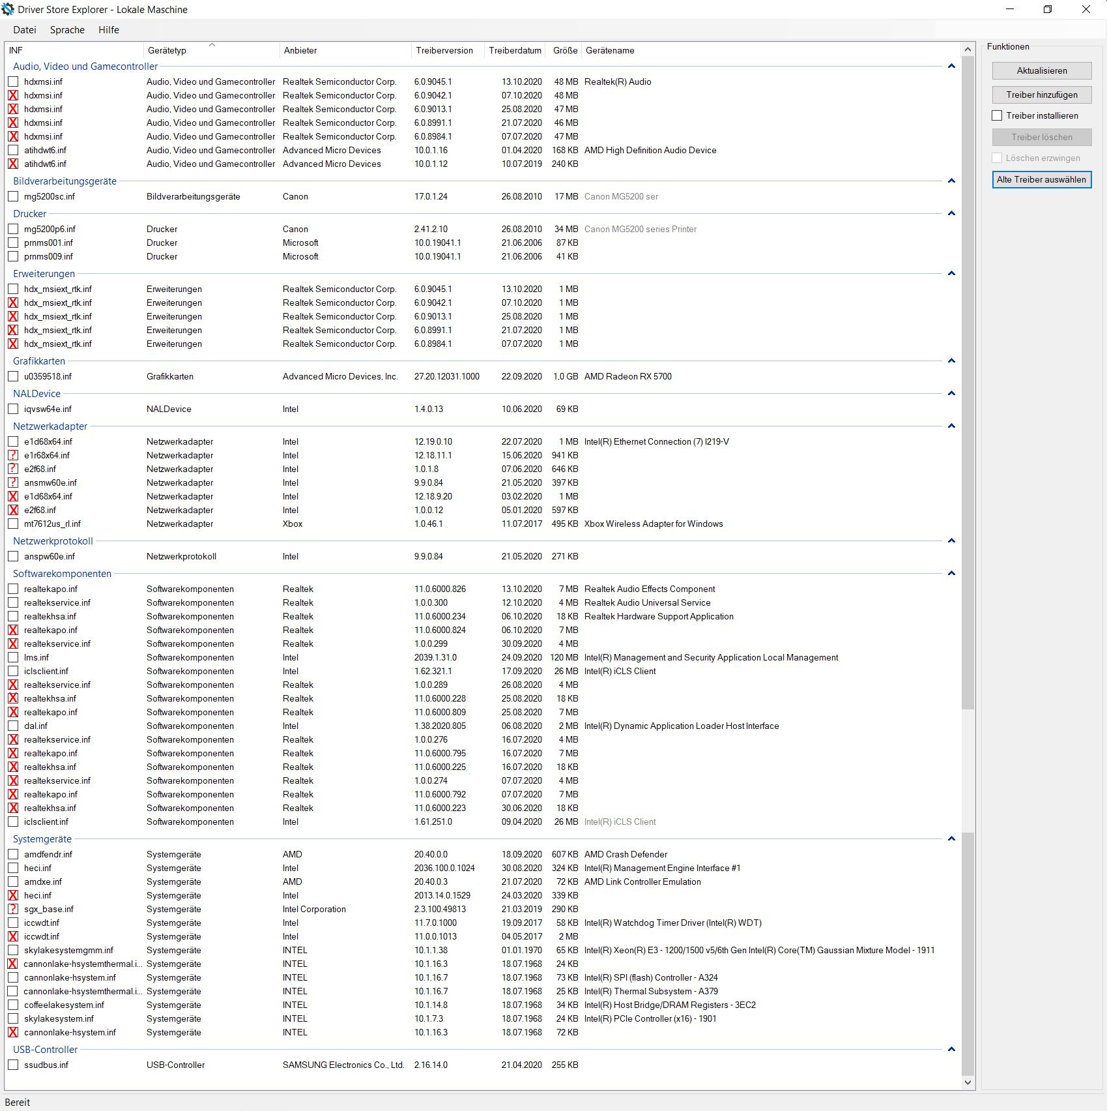This screenshot has width=1107, height=1111.
Task: Toggle the Treiber installieren checkbox
Action: pyautogui.click(x=997, y=115)
